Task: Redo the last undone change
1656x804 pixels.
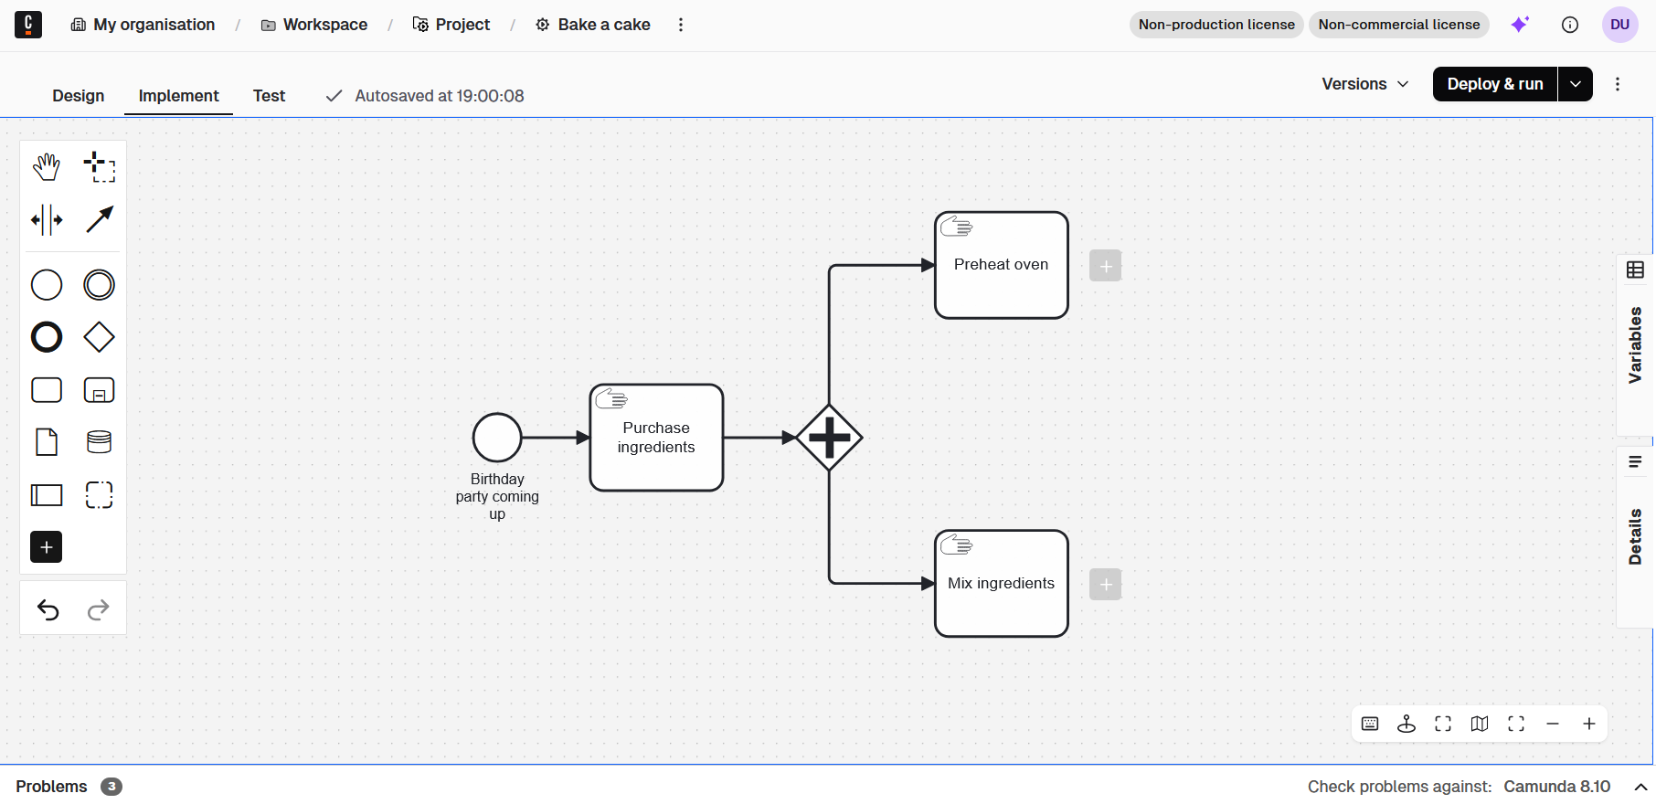Action: [x=99, y=609]
